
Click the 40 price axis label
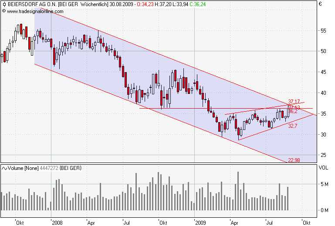pos(323,93)
